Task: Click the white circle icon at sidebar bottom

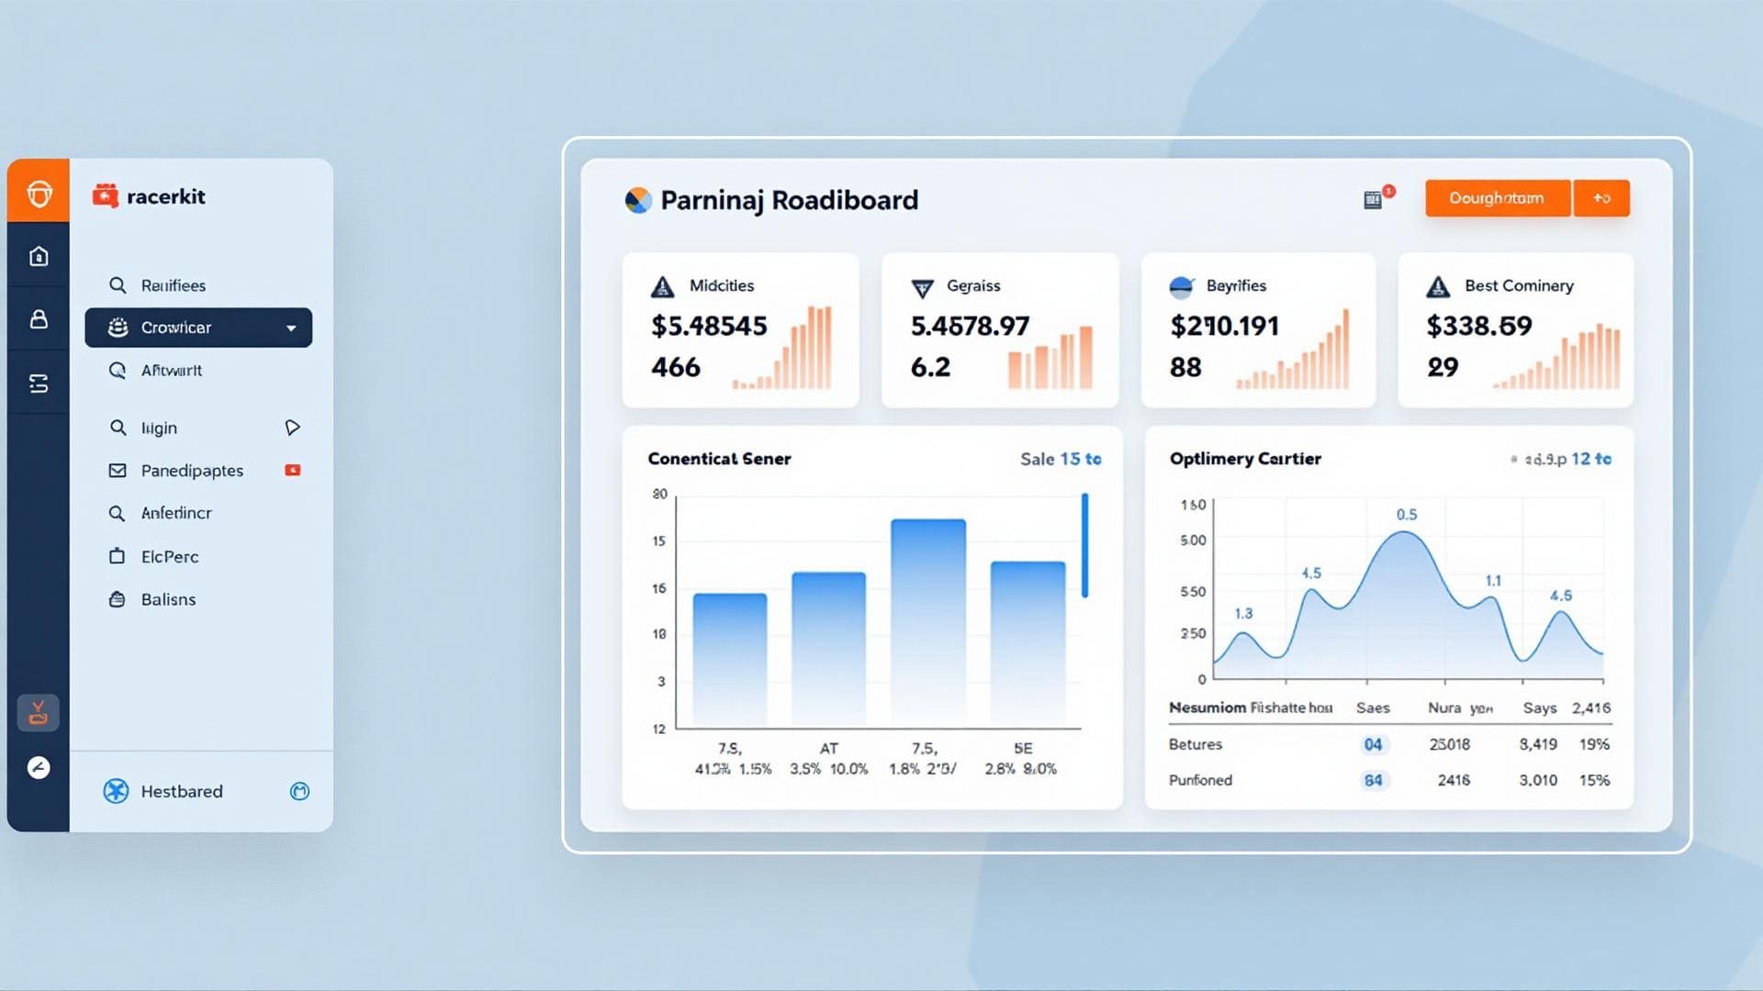Action: [x=39, y=768]
